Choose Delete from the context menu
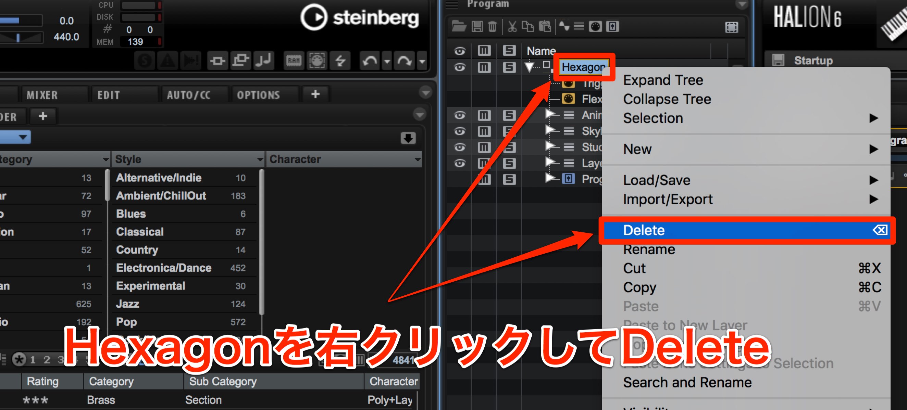The image size is (907, 410). [x=747, y=230]
